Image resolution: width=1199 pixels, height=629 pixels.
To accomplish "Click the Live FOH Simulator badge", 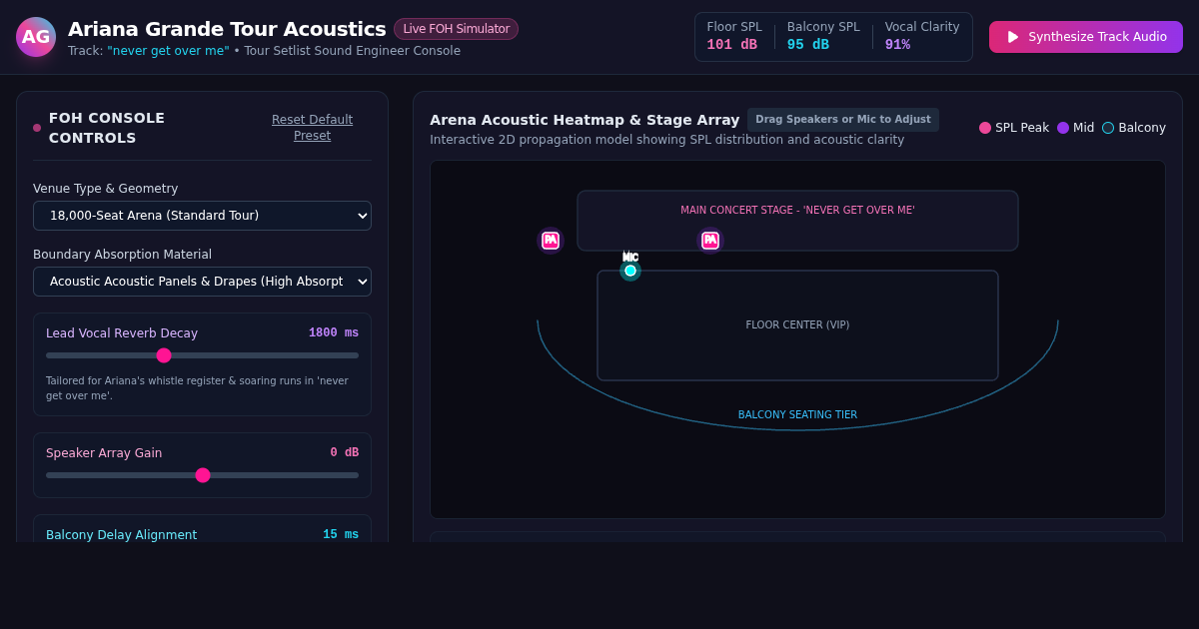I will click(x=456, y=29).
